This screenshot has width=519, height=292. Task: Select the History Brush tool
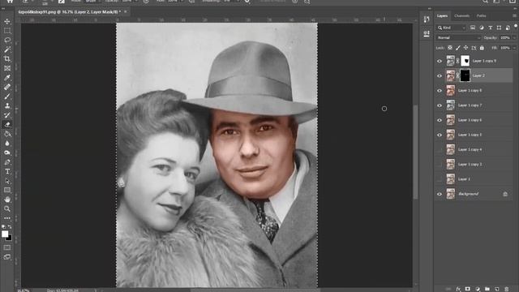(7, 115)
